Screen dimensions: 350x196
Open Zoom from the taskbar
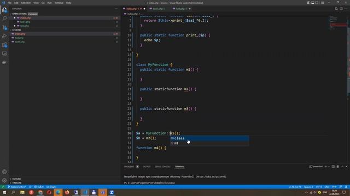pyautogui.click(x=112, y=192)
